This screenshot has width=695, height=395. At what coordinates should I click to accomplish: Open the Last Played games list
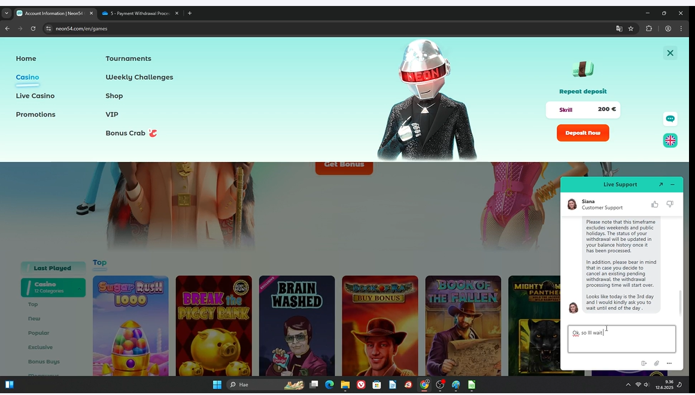pos(53,268)
